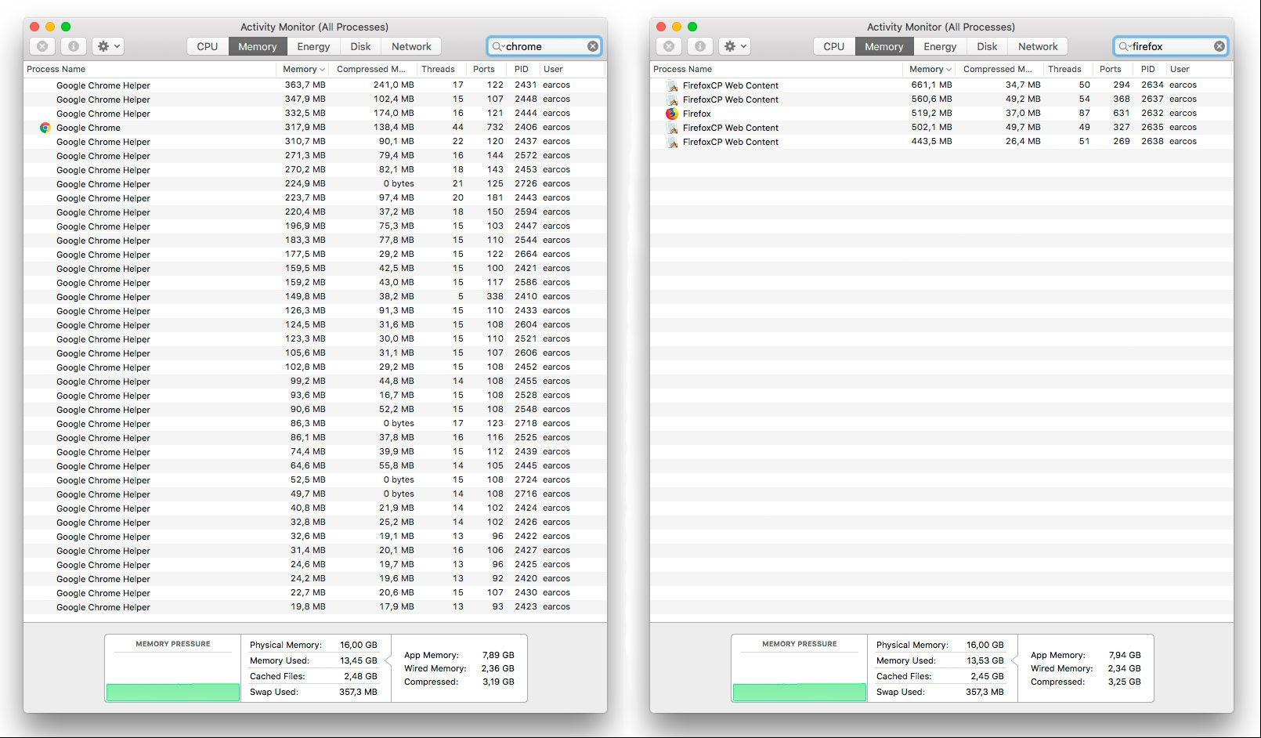Sort by Process Name in chrome window
Viewport: 1261px width, 738px height.
150,69
